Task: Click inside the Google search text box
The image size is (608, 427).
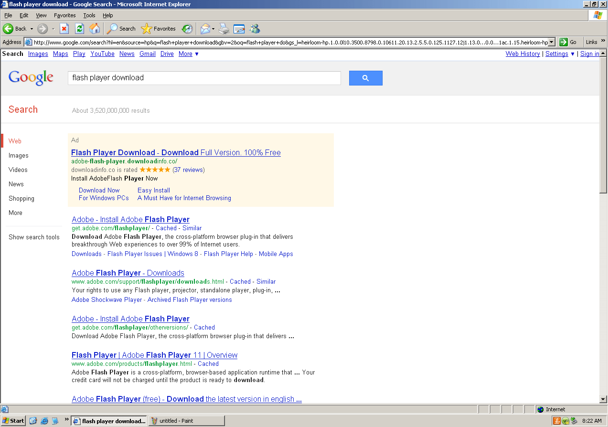Action: [204, 78]
